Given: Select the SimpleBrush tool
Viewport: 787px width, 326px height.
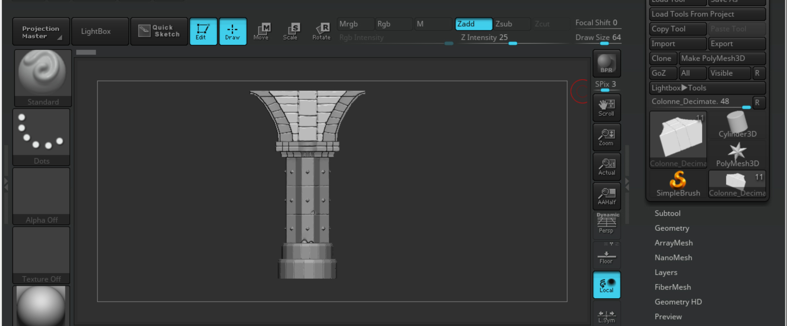Looking at the screenshot, I should click(678, 184).
